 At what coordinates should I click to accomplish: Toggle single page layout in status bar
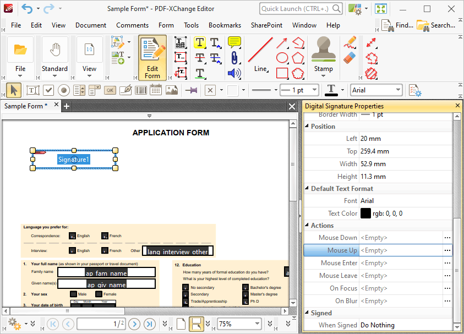(x=181, y=324)
